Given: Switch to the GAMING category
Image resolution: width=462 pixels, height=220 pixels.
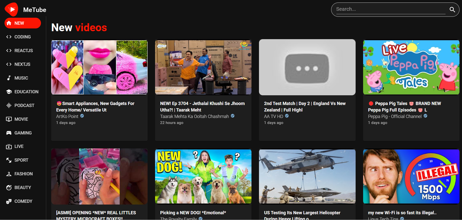Looking at the screenshot, I should coord(23,133).
